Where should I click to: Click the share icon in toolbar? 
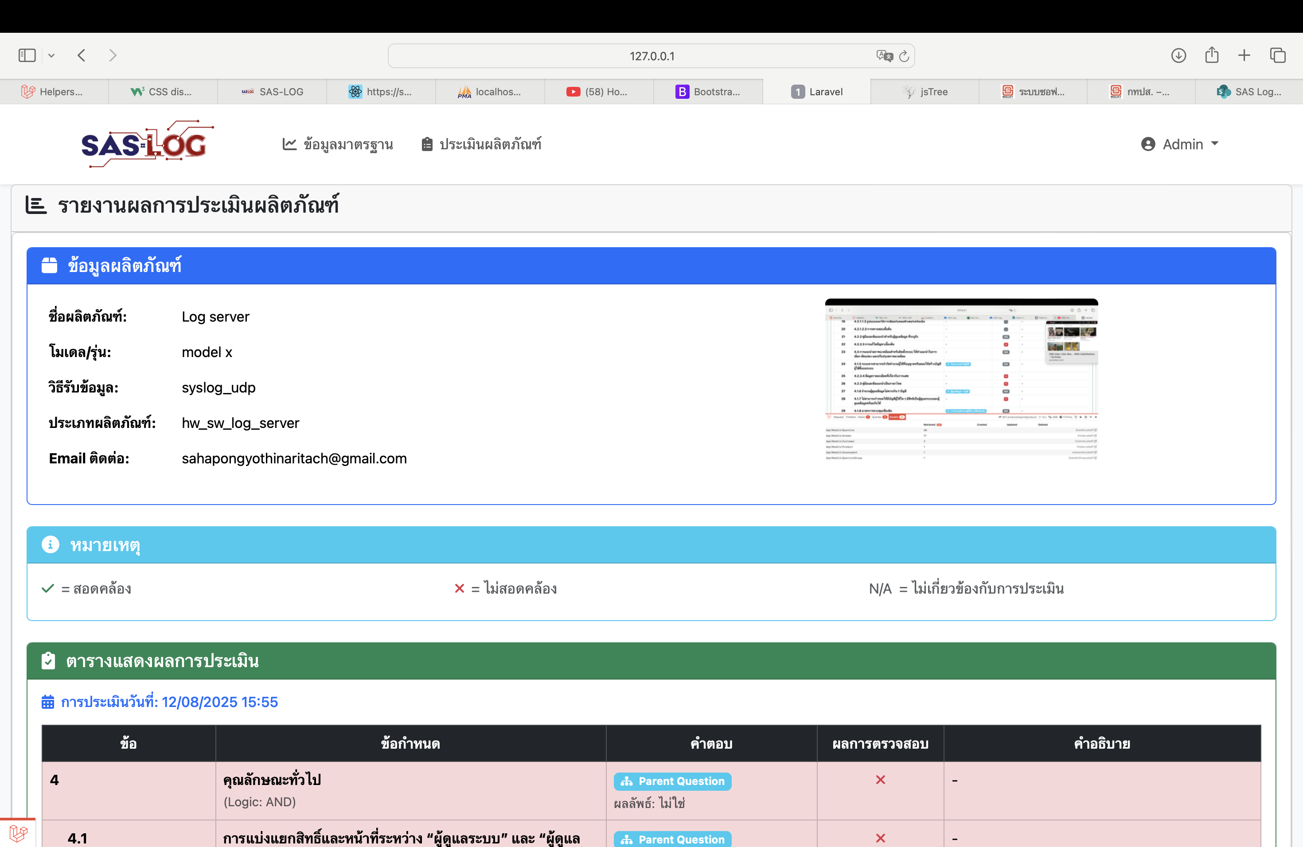(1212, 55)
